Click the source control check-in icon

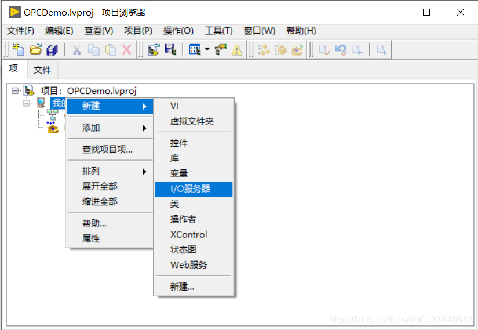click(x=324, y=50)
